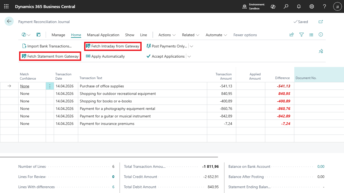Collapse actions via Fewer options
The height and width of the screenshot is (193, 344).
[245, 35]
